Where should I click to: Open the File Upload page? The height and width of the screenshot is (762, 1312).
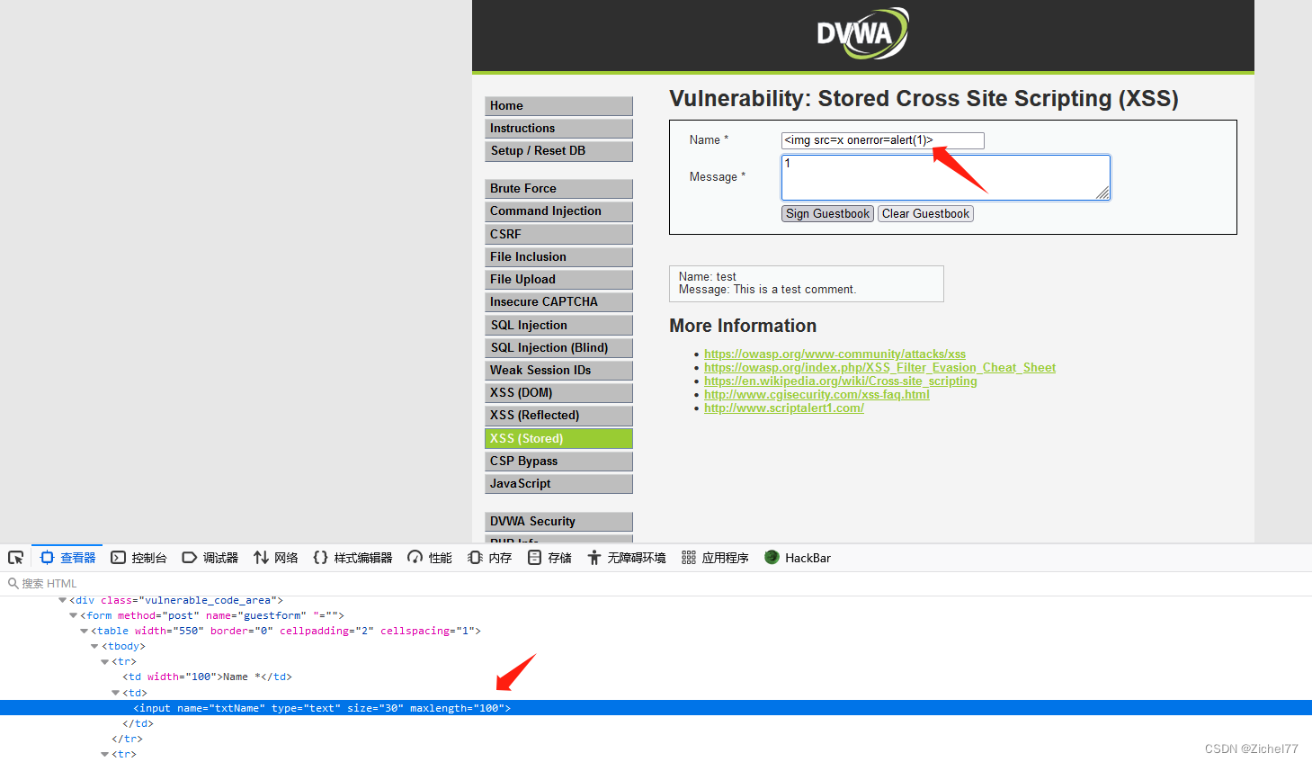coord(558,279)
